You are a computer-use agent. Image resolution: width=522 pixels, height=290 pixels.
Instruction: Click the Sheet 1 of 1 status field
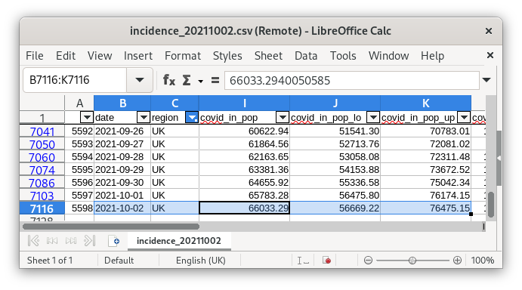tap(50, 260)
